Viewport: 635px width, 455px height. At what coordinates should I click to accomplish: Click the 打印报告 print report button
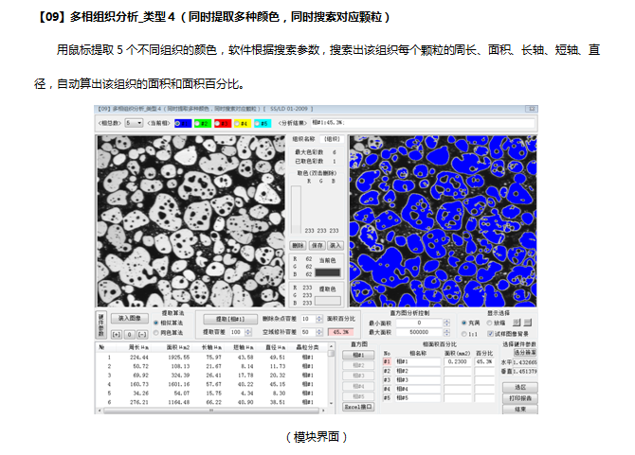click(x=520, y=397)
